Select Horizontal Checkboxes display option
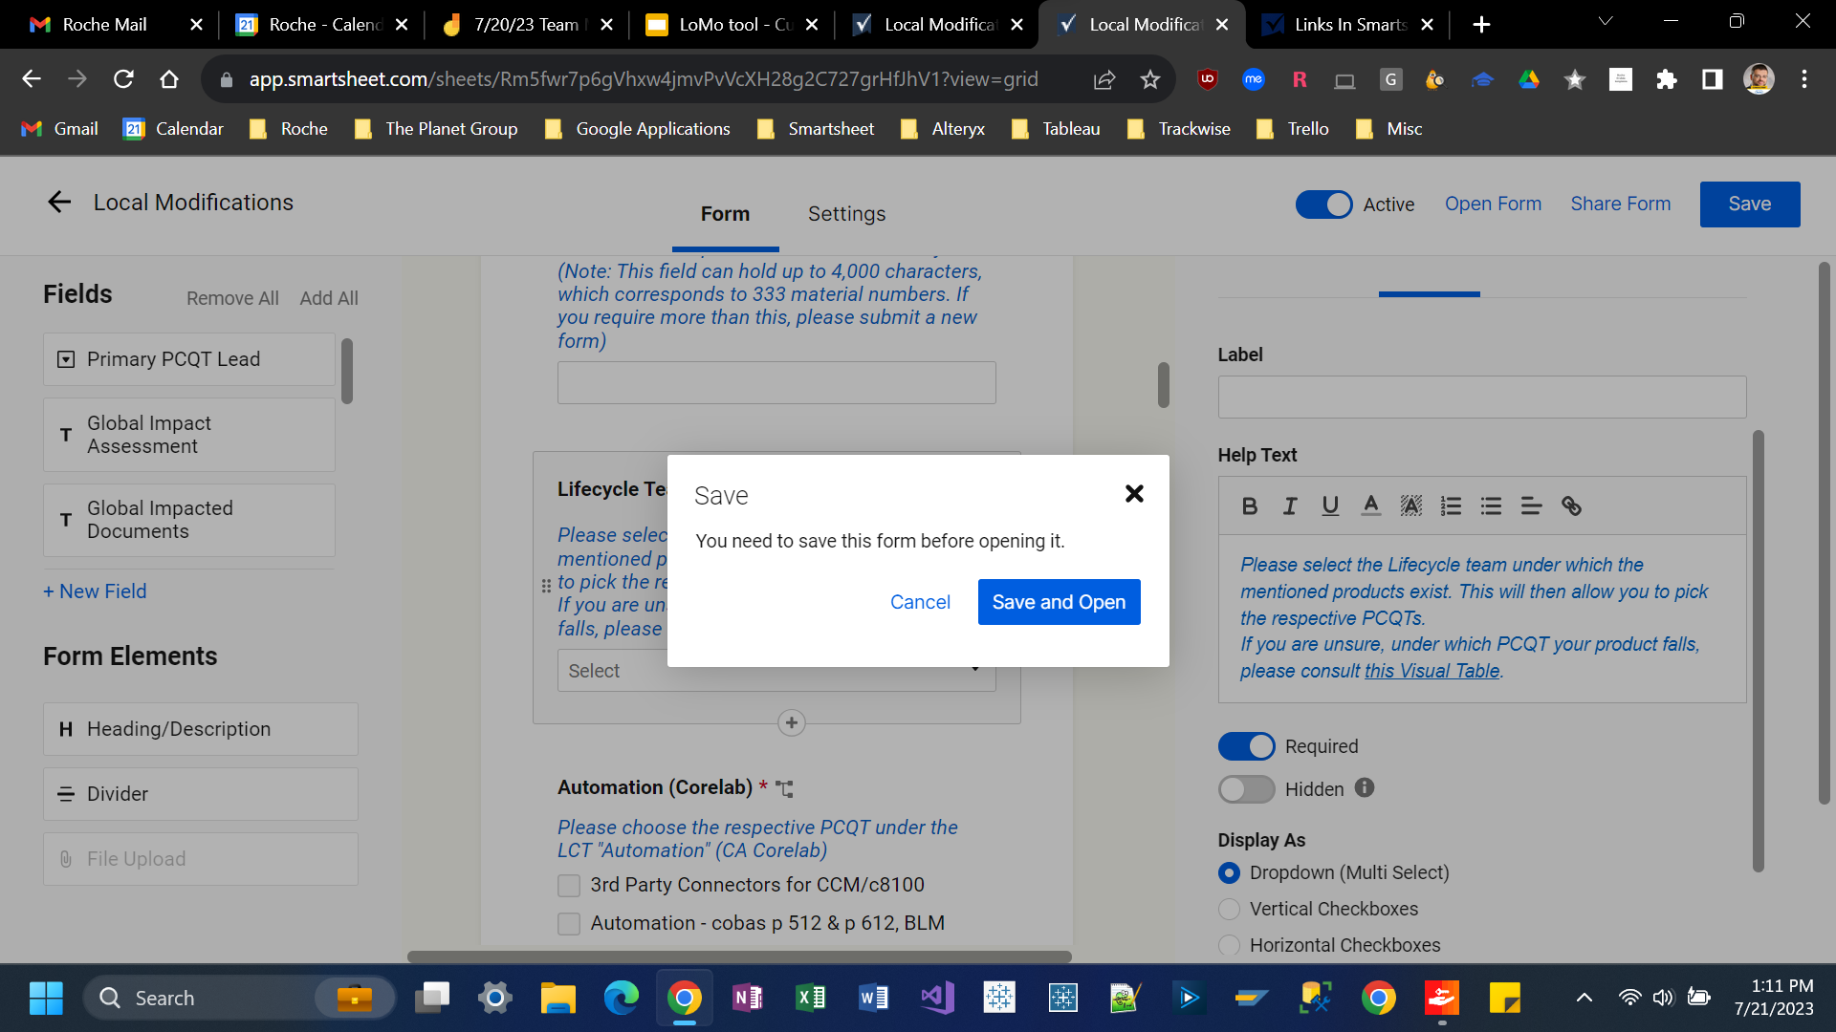1836x1032 pixels. click(1230, 945)
